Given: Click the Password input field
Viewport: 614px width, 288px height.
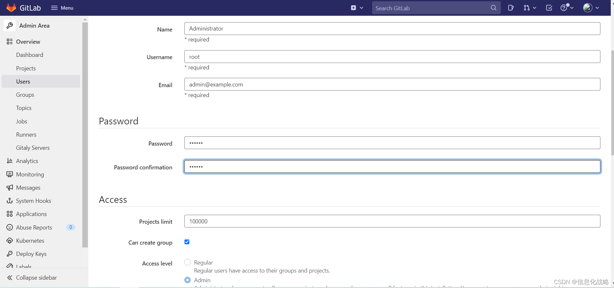Looking at the screenshot, I should tap(392, 143).
